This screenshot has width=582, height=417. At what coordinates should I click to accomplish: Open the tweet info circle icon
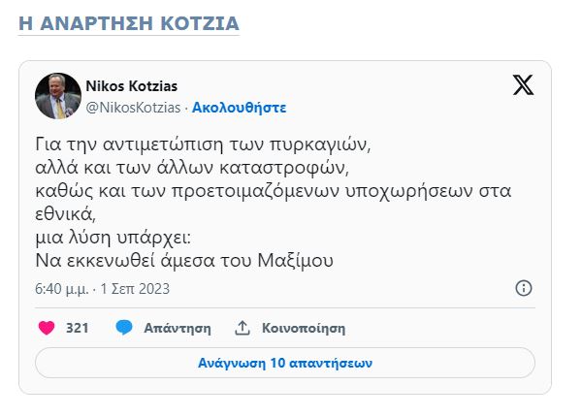point(524,288)
